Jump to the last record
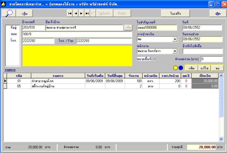 pos(87,13)
